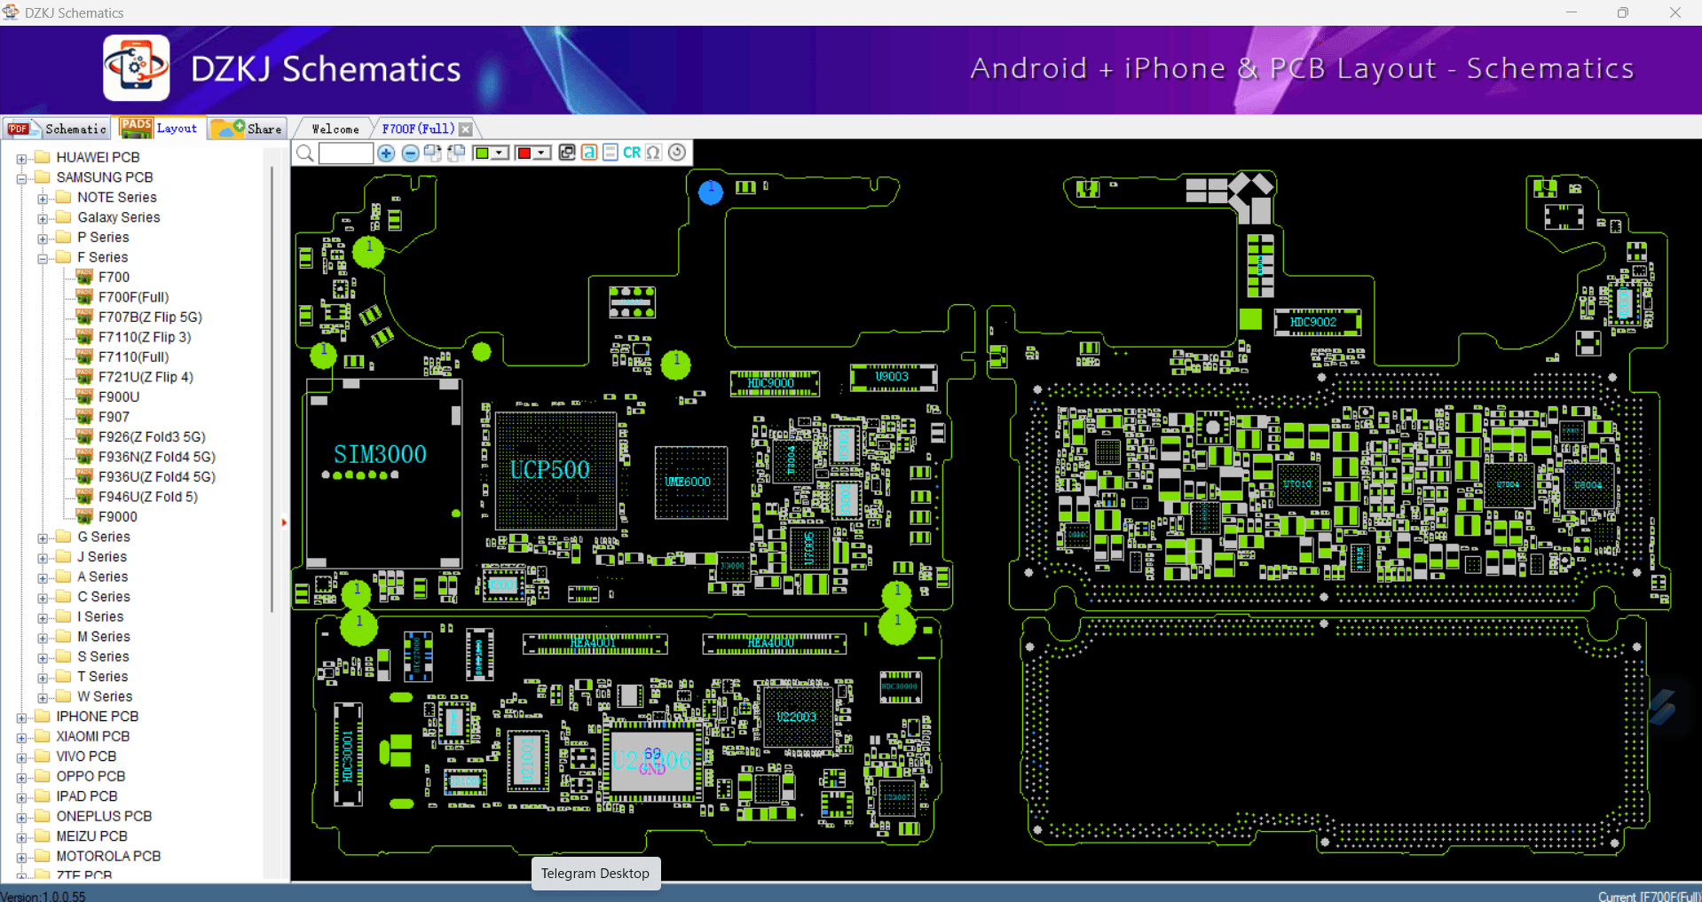The image size is (1702, 902).
Task: Click F907 board file icon
Action: (85, 417)
